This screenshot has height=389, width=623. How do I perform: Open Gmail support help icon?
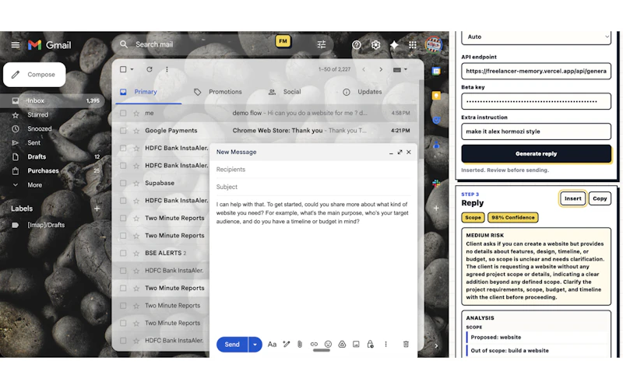click(x=357, y=45)
